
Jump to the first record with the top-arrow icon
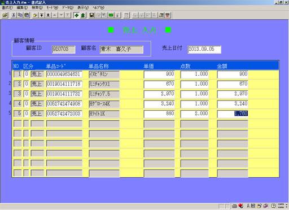pos(42,15)
